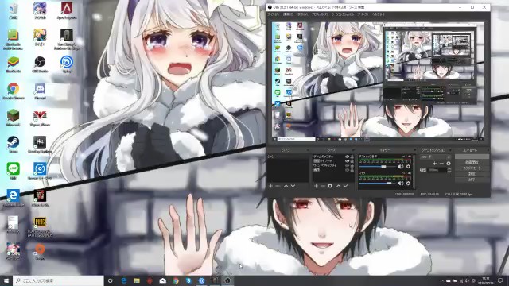
Task: Lock the 画面キャプチャ source
Action: pos(352,160)
